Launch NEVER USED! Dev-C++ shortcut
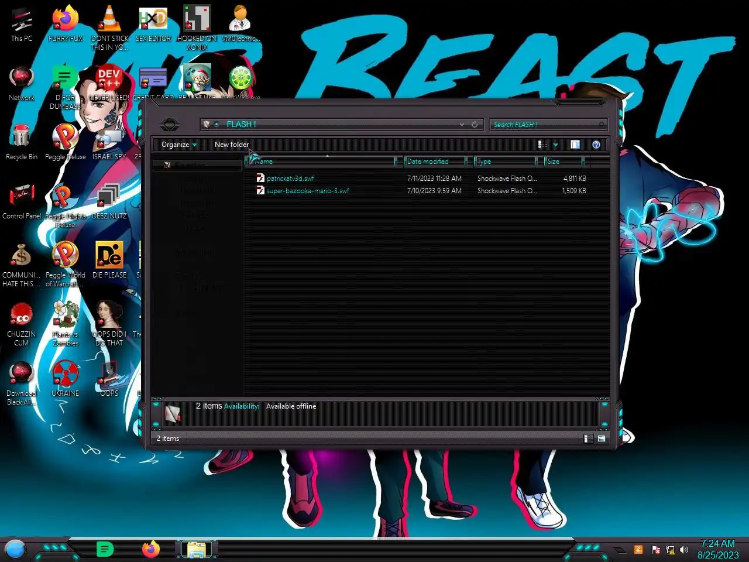The height and width of the screenshot is (562, 749). click(x=109, y=83)
